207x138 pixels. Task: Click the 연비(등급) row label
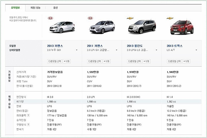(22, 111)
